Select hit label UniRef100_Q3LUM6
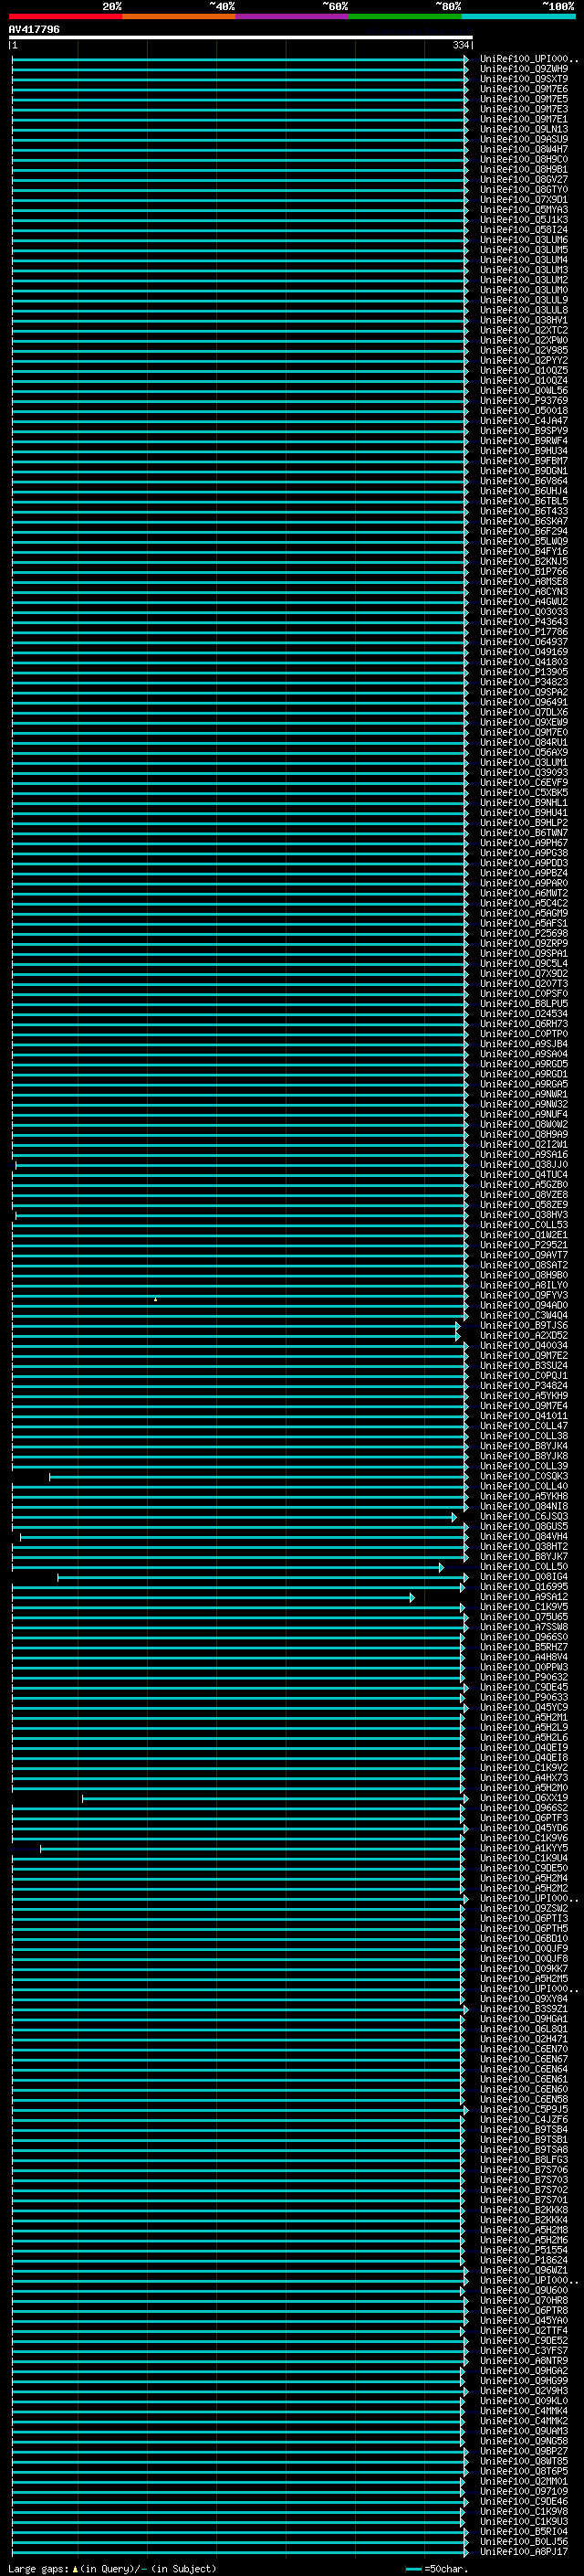This screenshot has height=2576, width=584. [x=524, y=239]
